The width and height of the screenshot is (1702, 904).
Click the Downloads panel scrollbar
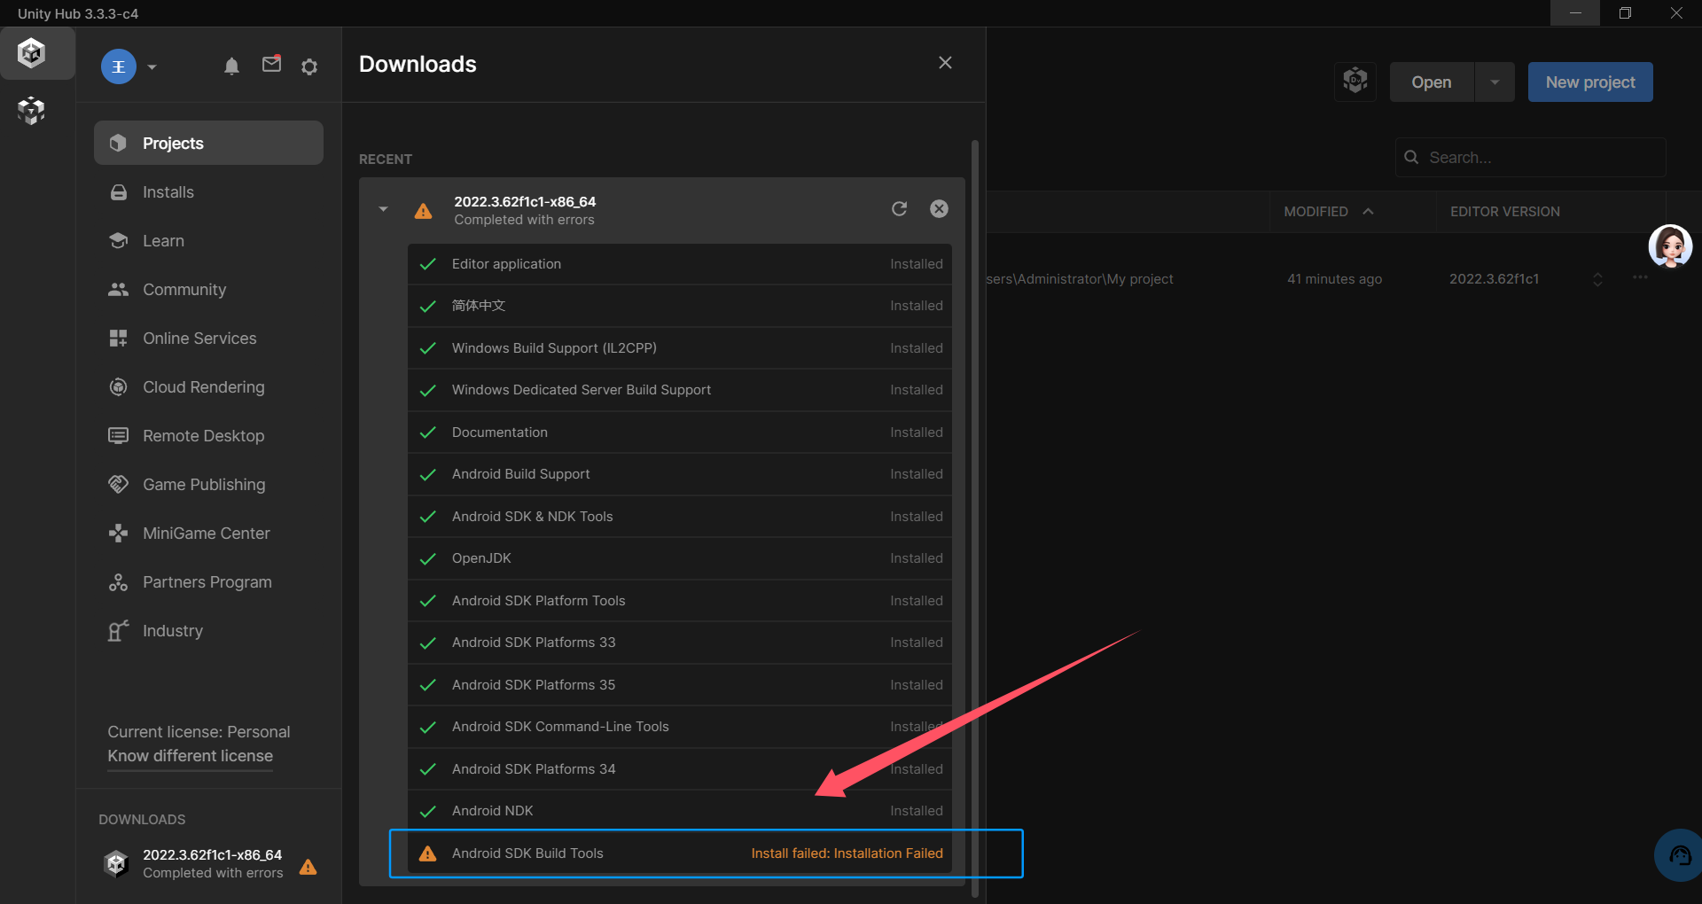(x=975, y=518)
